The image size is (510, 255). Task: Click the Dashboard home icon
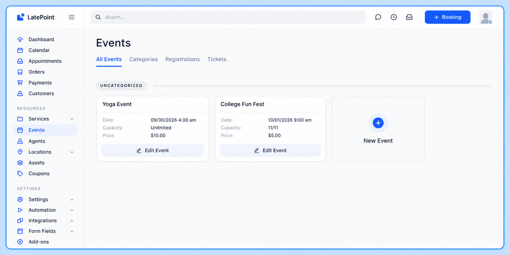tap(20, 39)
